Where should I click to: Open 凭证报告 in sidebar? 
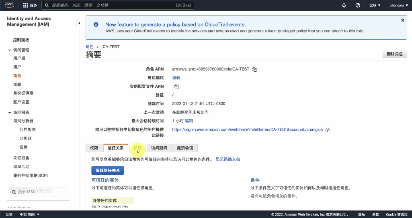pyautogui.click(x=21, y=158)
